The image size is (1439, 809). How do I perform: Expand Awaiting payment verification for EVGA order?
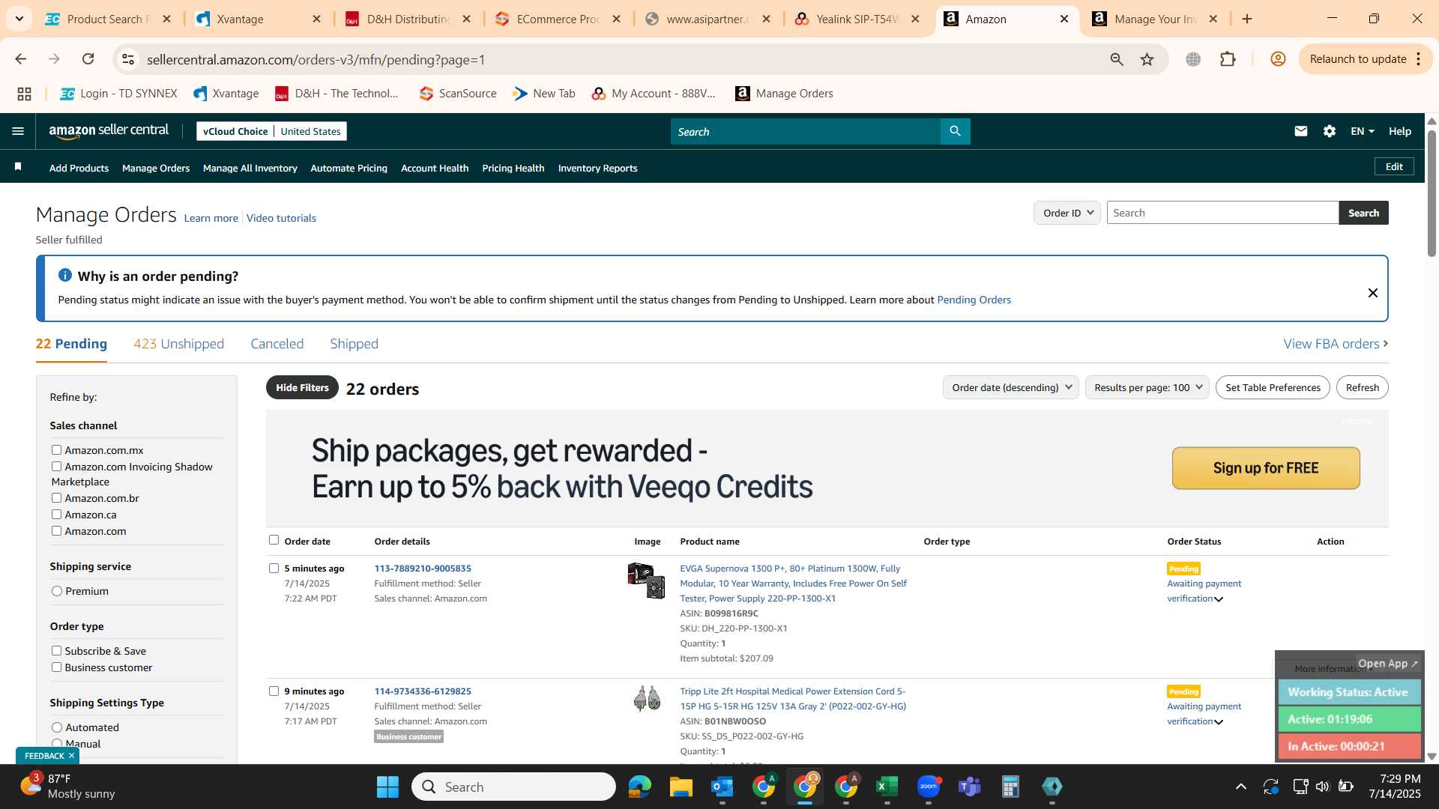point(1219,599)
